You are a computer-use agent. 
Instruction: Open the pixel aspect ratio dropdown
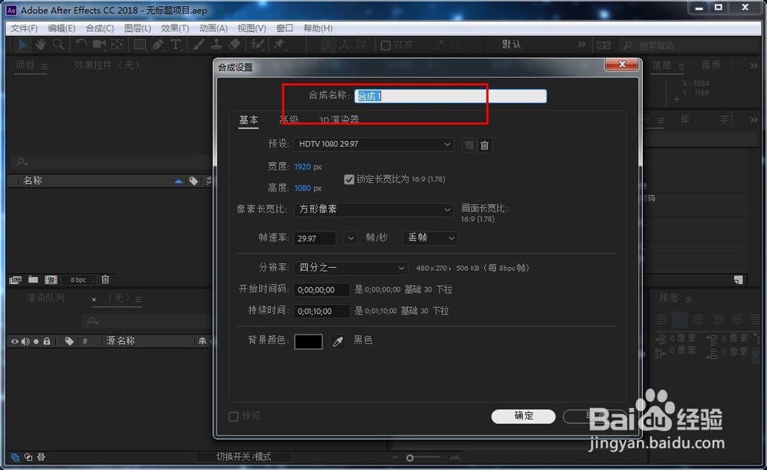coord(374,210)
